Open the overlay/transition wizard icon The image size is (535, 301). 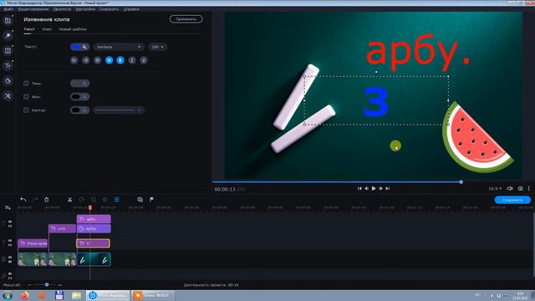coord(140,200)
